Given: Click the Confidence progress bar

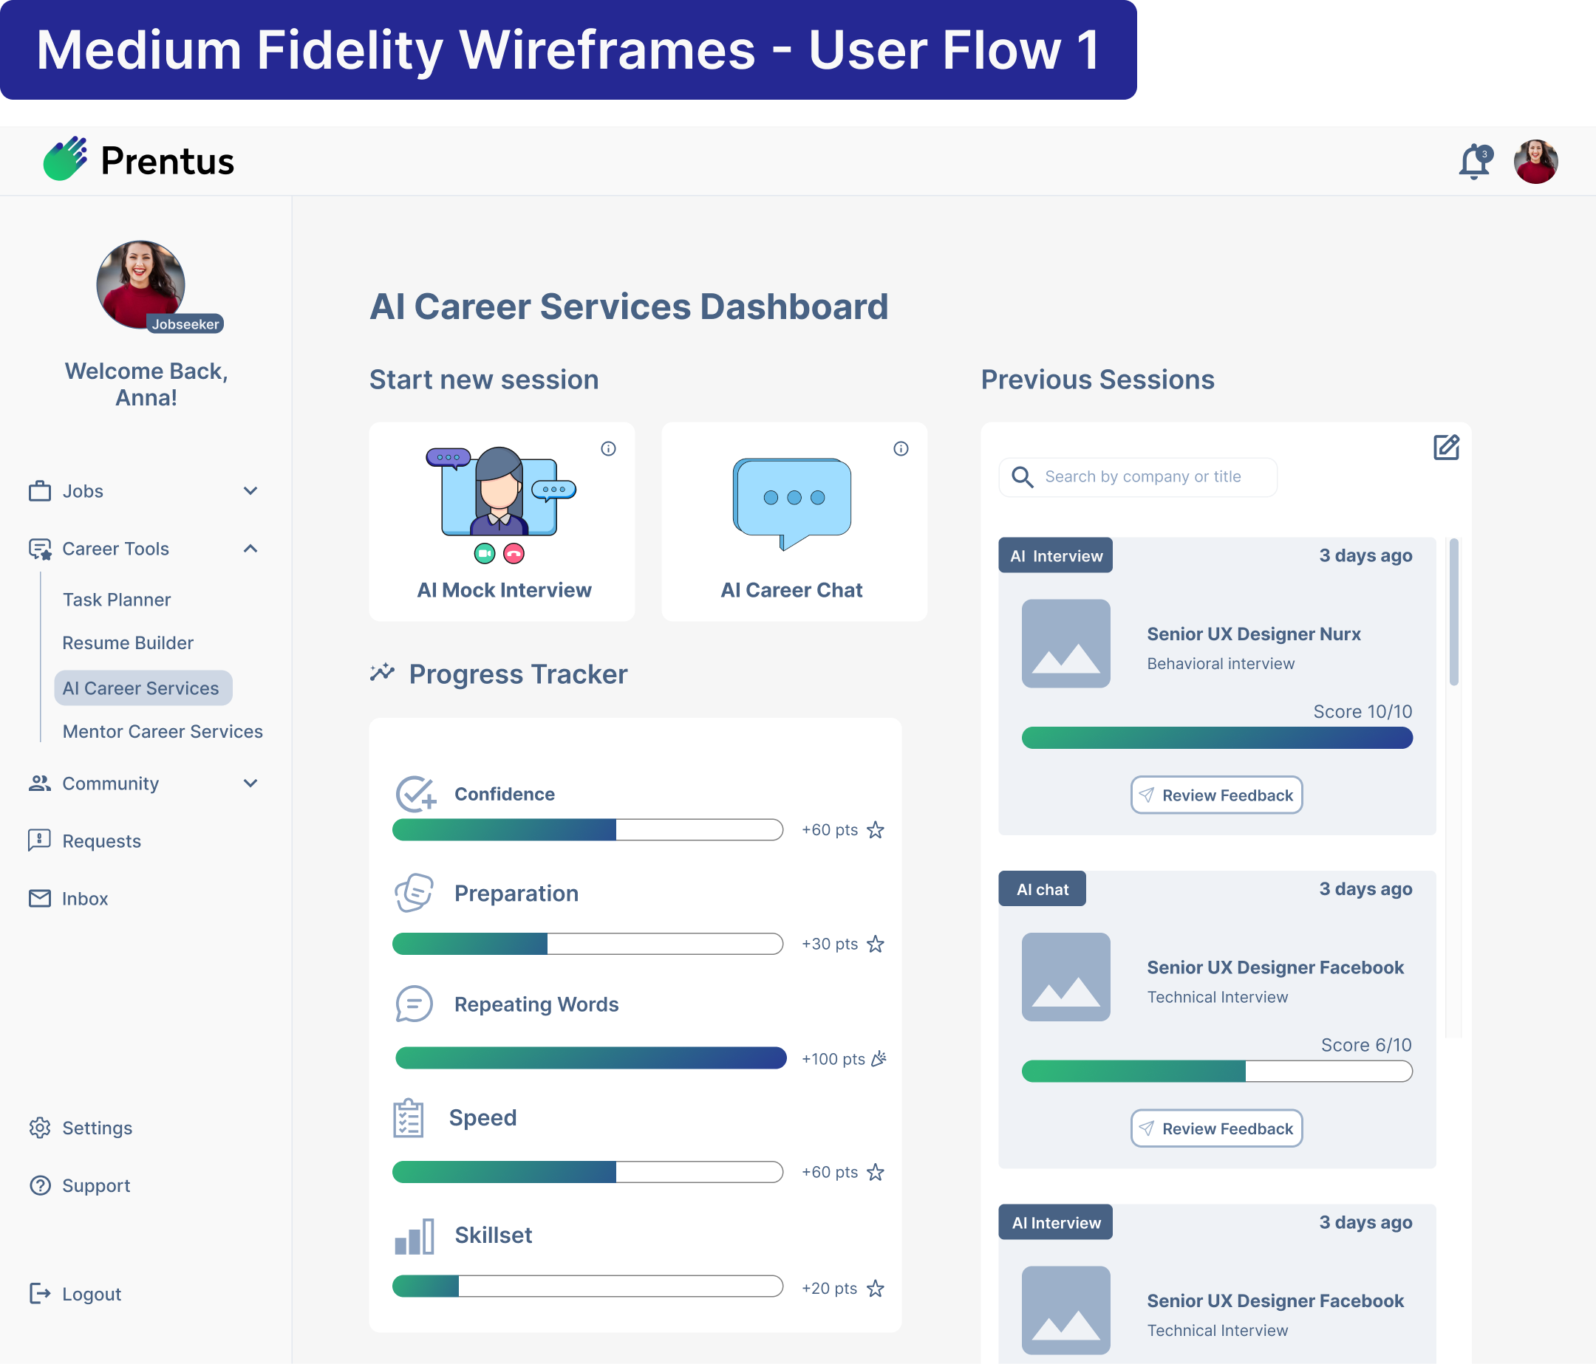Looking at the screenshot, I should [587, 830].
